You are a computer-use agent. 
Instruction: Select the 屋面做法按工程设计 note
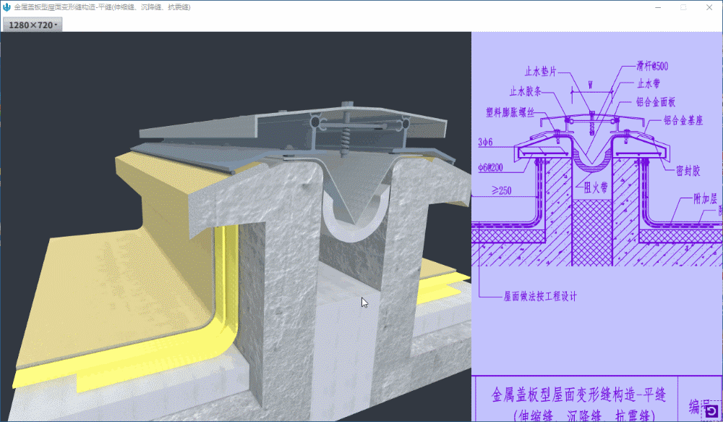pos(540,297)
